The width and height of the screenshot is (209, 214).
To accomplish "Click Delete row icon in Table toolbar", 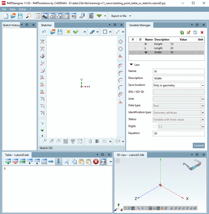I will 15,162.
